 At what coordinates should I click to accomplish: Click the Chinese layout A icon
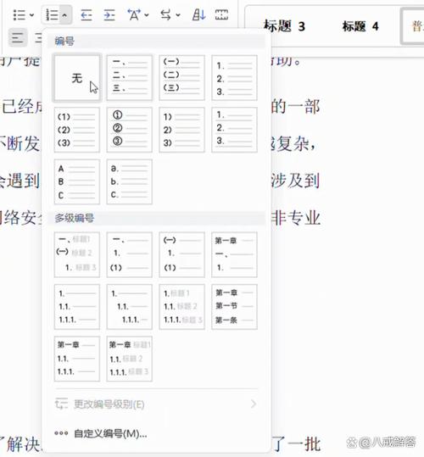pos(134,15)
